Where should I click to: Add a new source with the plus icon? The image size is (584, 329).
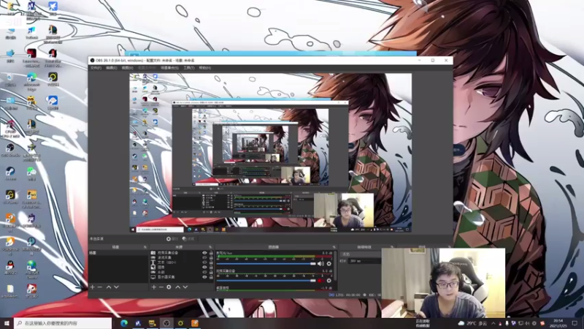tap(154, 287)
